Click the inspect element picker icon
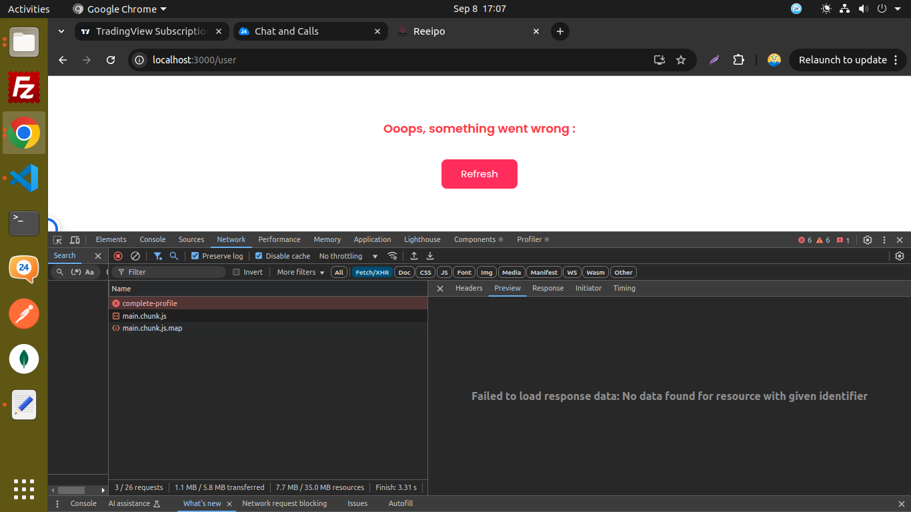This screenshot has width=911, height=512. [58, 240]
